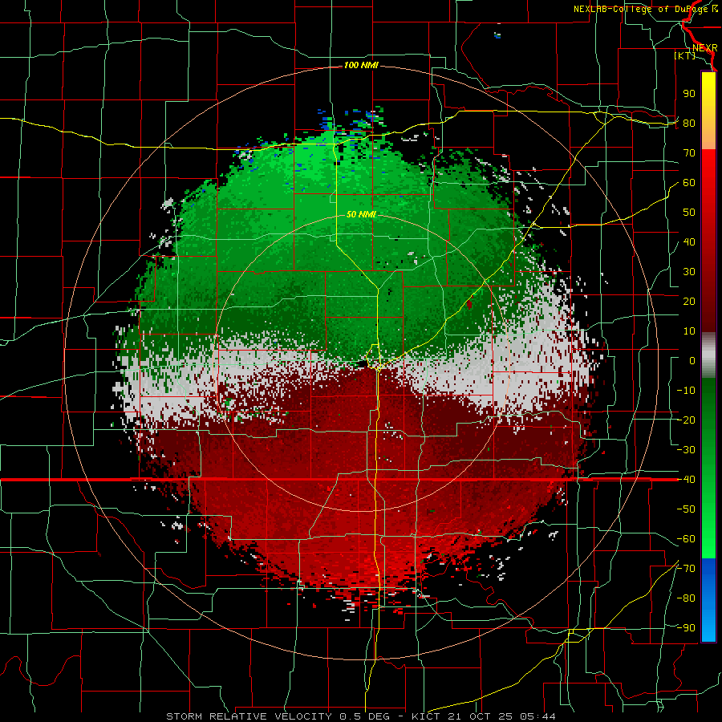Select the 90 value on the velocity scale
The image size is (722, 722).
click(689, 94)
